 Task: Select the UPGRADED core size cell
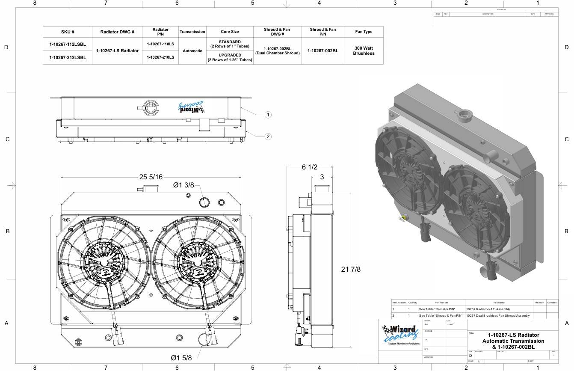(230, 57)
